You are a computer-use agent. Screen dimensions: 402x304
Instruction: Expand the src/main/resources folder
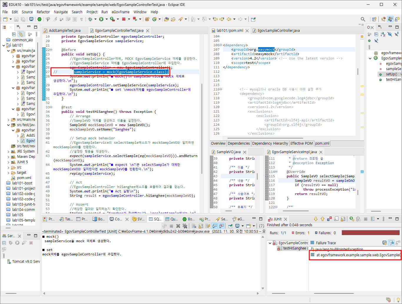(x=8, y=120)
